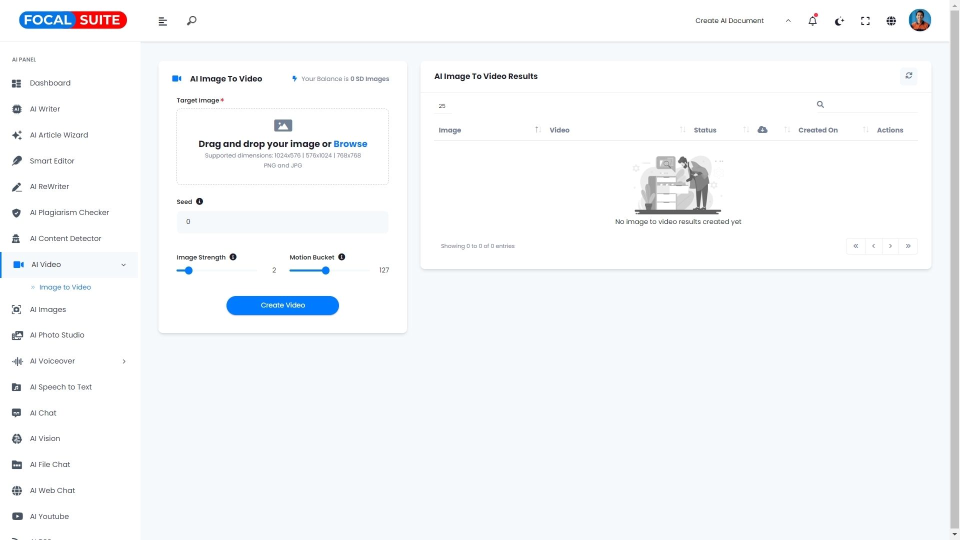Toggle the sidebar hamburger menu icon
Image resolution: width=960 pixels, height=540 pixels.
[162, 21]
